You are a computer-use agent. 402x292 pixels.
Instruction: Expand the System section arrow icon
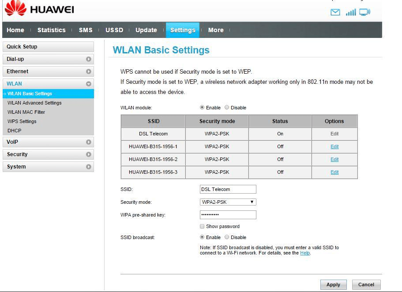(89, 167)
